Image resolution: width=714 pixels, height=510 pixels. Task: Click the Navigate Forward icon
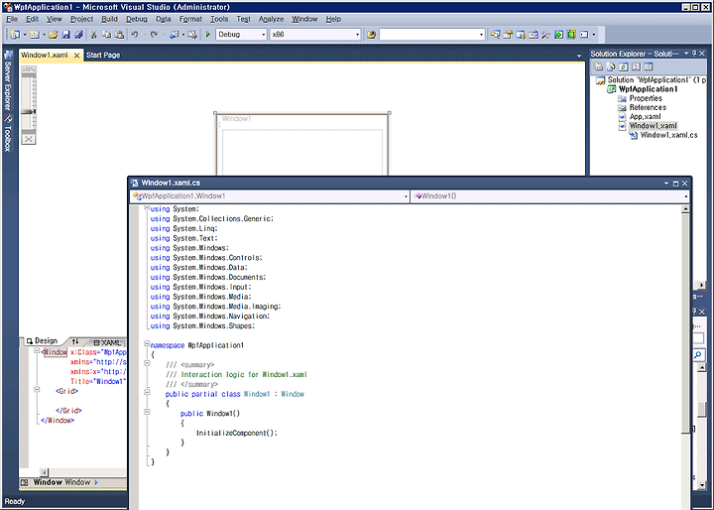pos(192,35)
